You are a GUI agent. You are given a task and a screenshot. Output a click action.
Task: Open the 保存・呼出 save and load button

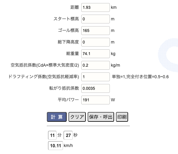tap(101, 117)
